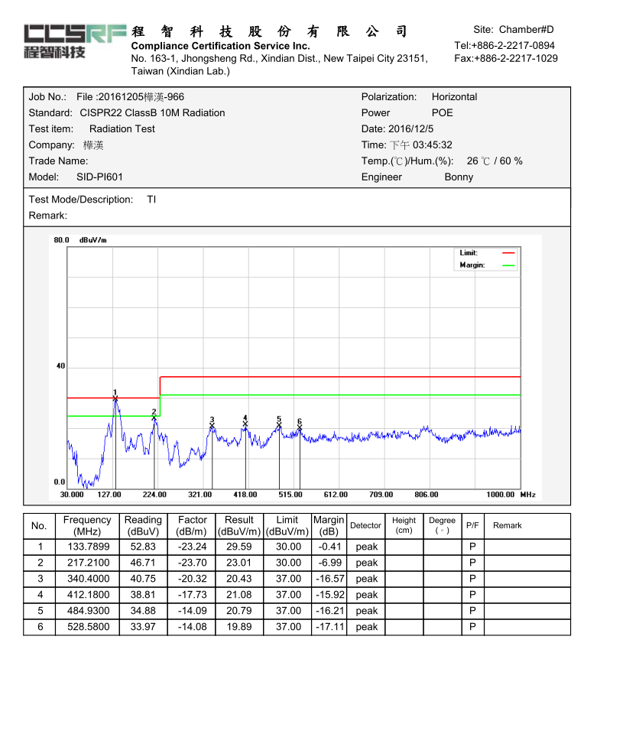Click frequency cell 133.7899

[89, 547]
